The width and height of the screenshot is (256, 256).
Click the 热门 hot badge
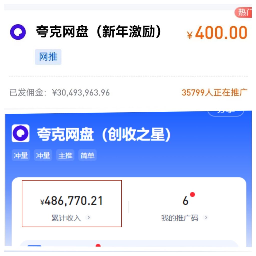[243, 12]
